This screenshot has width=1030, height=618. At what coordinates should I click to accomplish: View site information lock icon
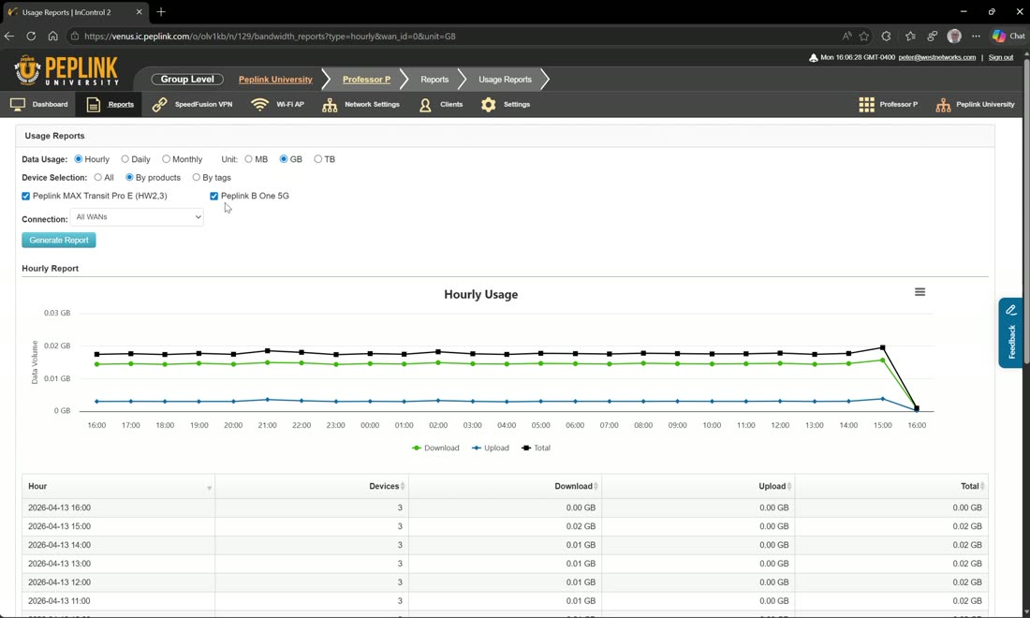tap(75, 37)
